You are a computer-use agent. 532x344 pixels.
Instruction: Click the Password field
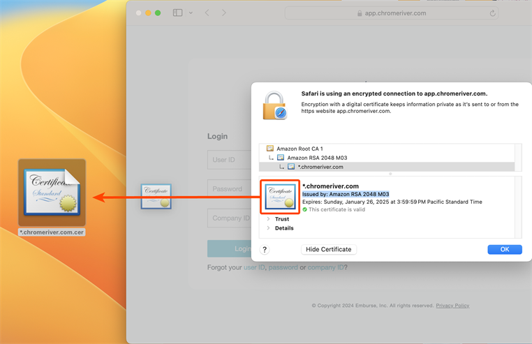point(230,189)
